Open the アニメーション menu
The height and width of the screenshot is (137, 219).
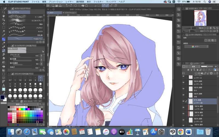click(x=56, y=2)
